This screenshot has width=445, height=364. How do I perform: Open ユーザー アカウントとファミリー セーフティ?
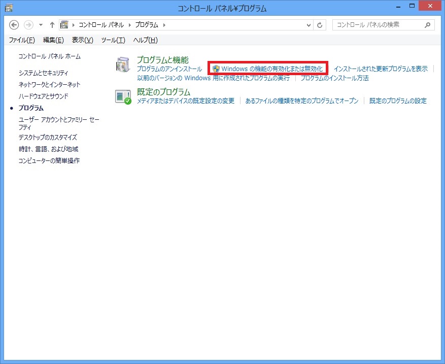pos(59,123)
